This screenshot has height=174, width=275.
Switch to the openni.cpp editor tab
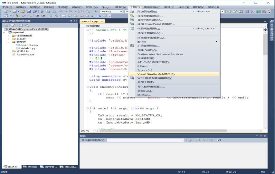(x=90, y=21)
